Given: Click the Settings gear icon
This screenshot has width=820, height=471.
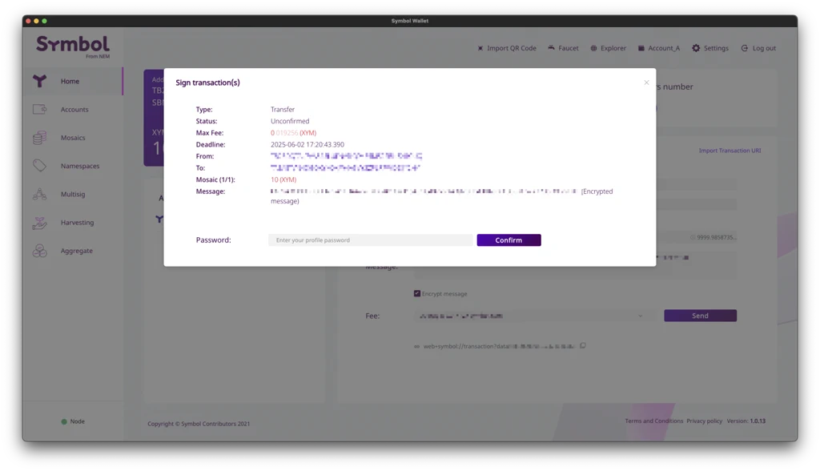Looking at the screenshot, I should (696, 48).
